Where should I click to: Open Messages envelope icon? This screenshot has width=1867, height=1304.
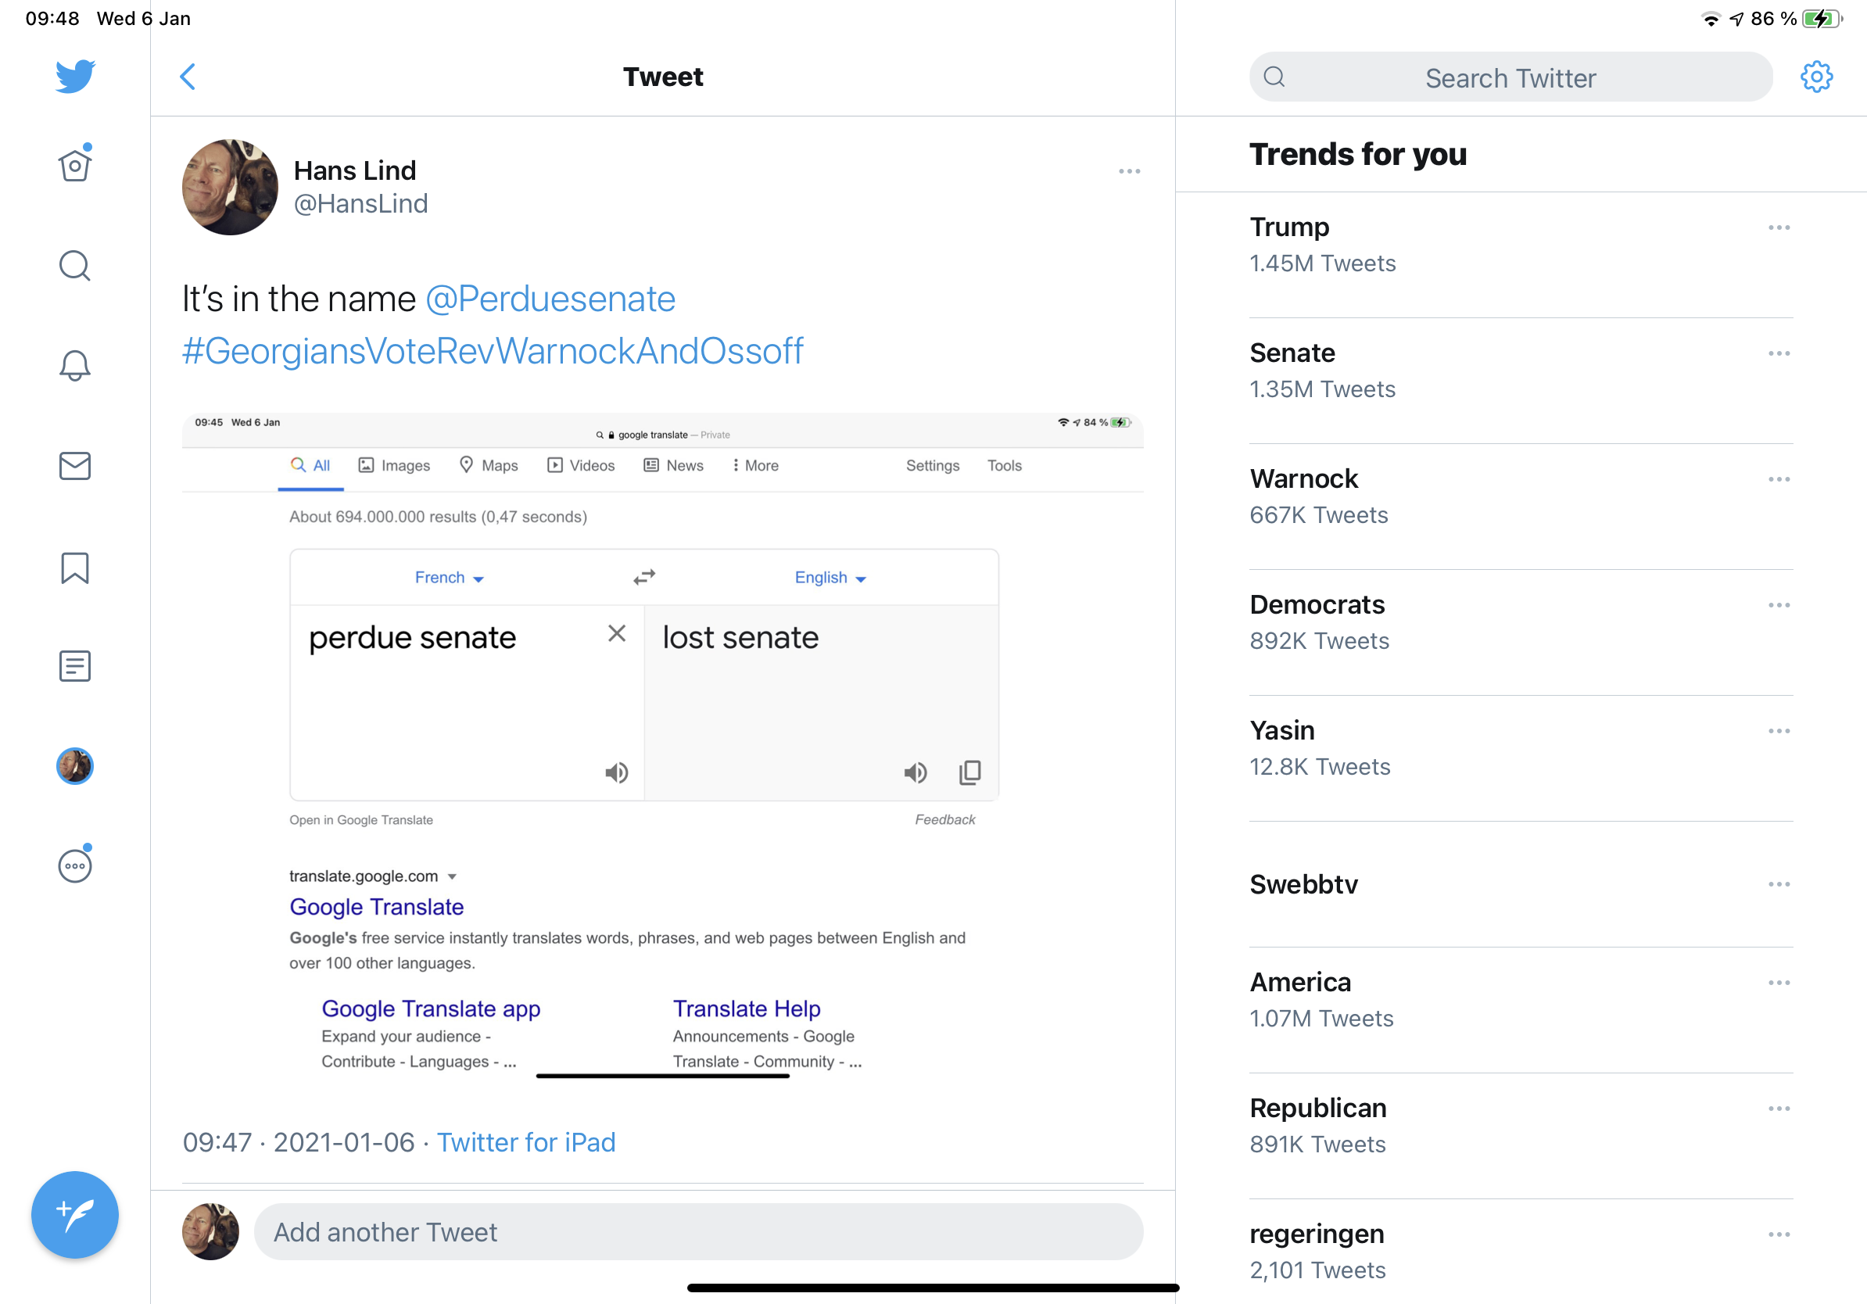[x=75, y=466]
